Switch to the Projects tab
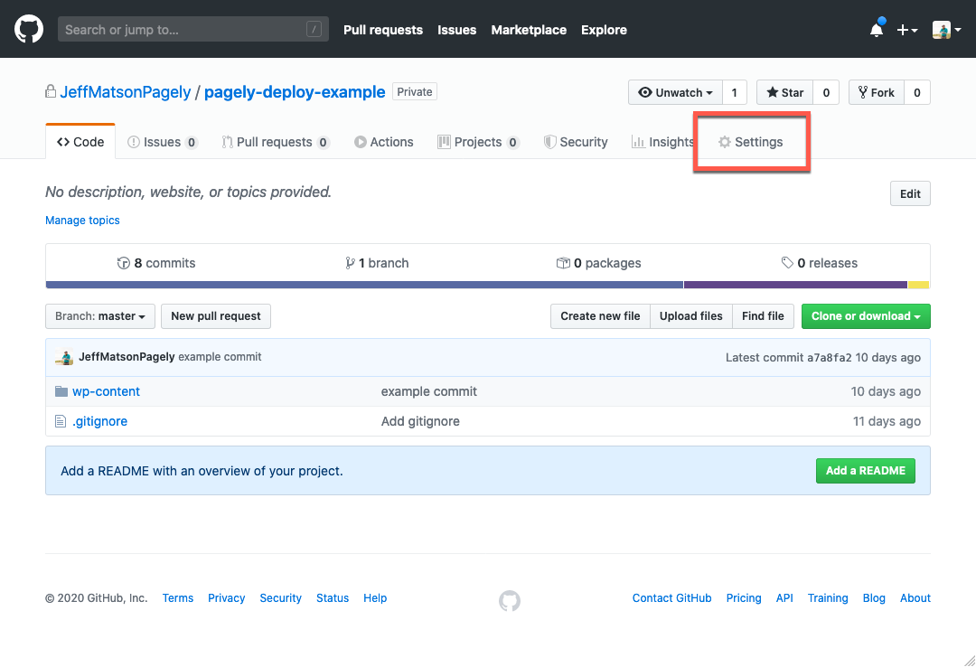Screen dimensions: 976x667 [x=478, y=142]
